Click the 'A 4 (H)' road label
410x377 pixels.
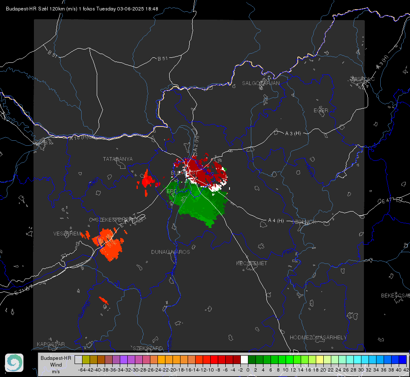276,221
